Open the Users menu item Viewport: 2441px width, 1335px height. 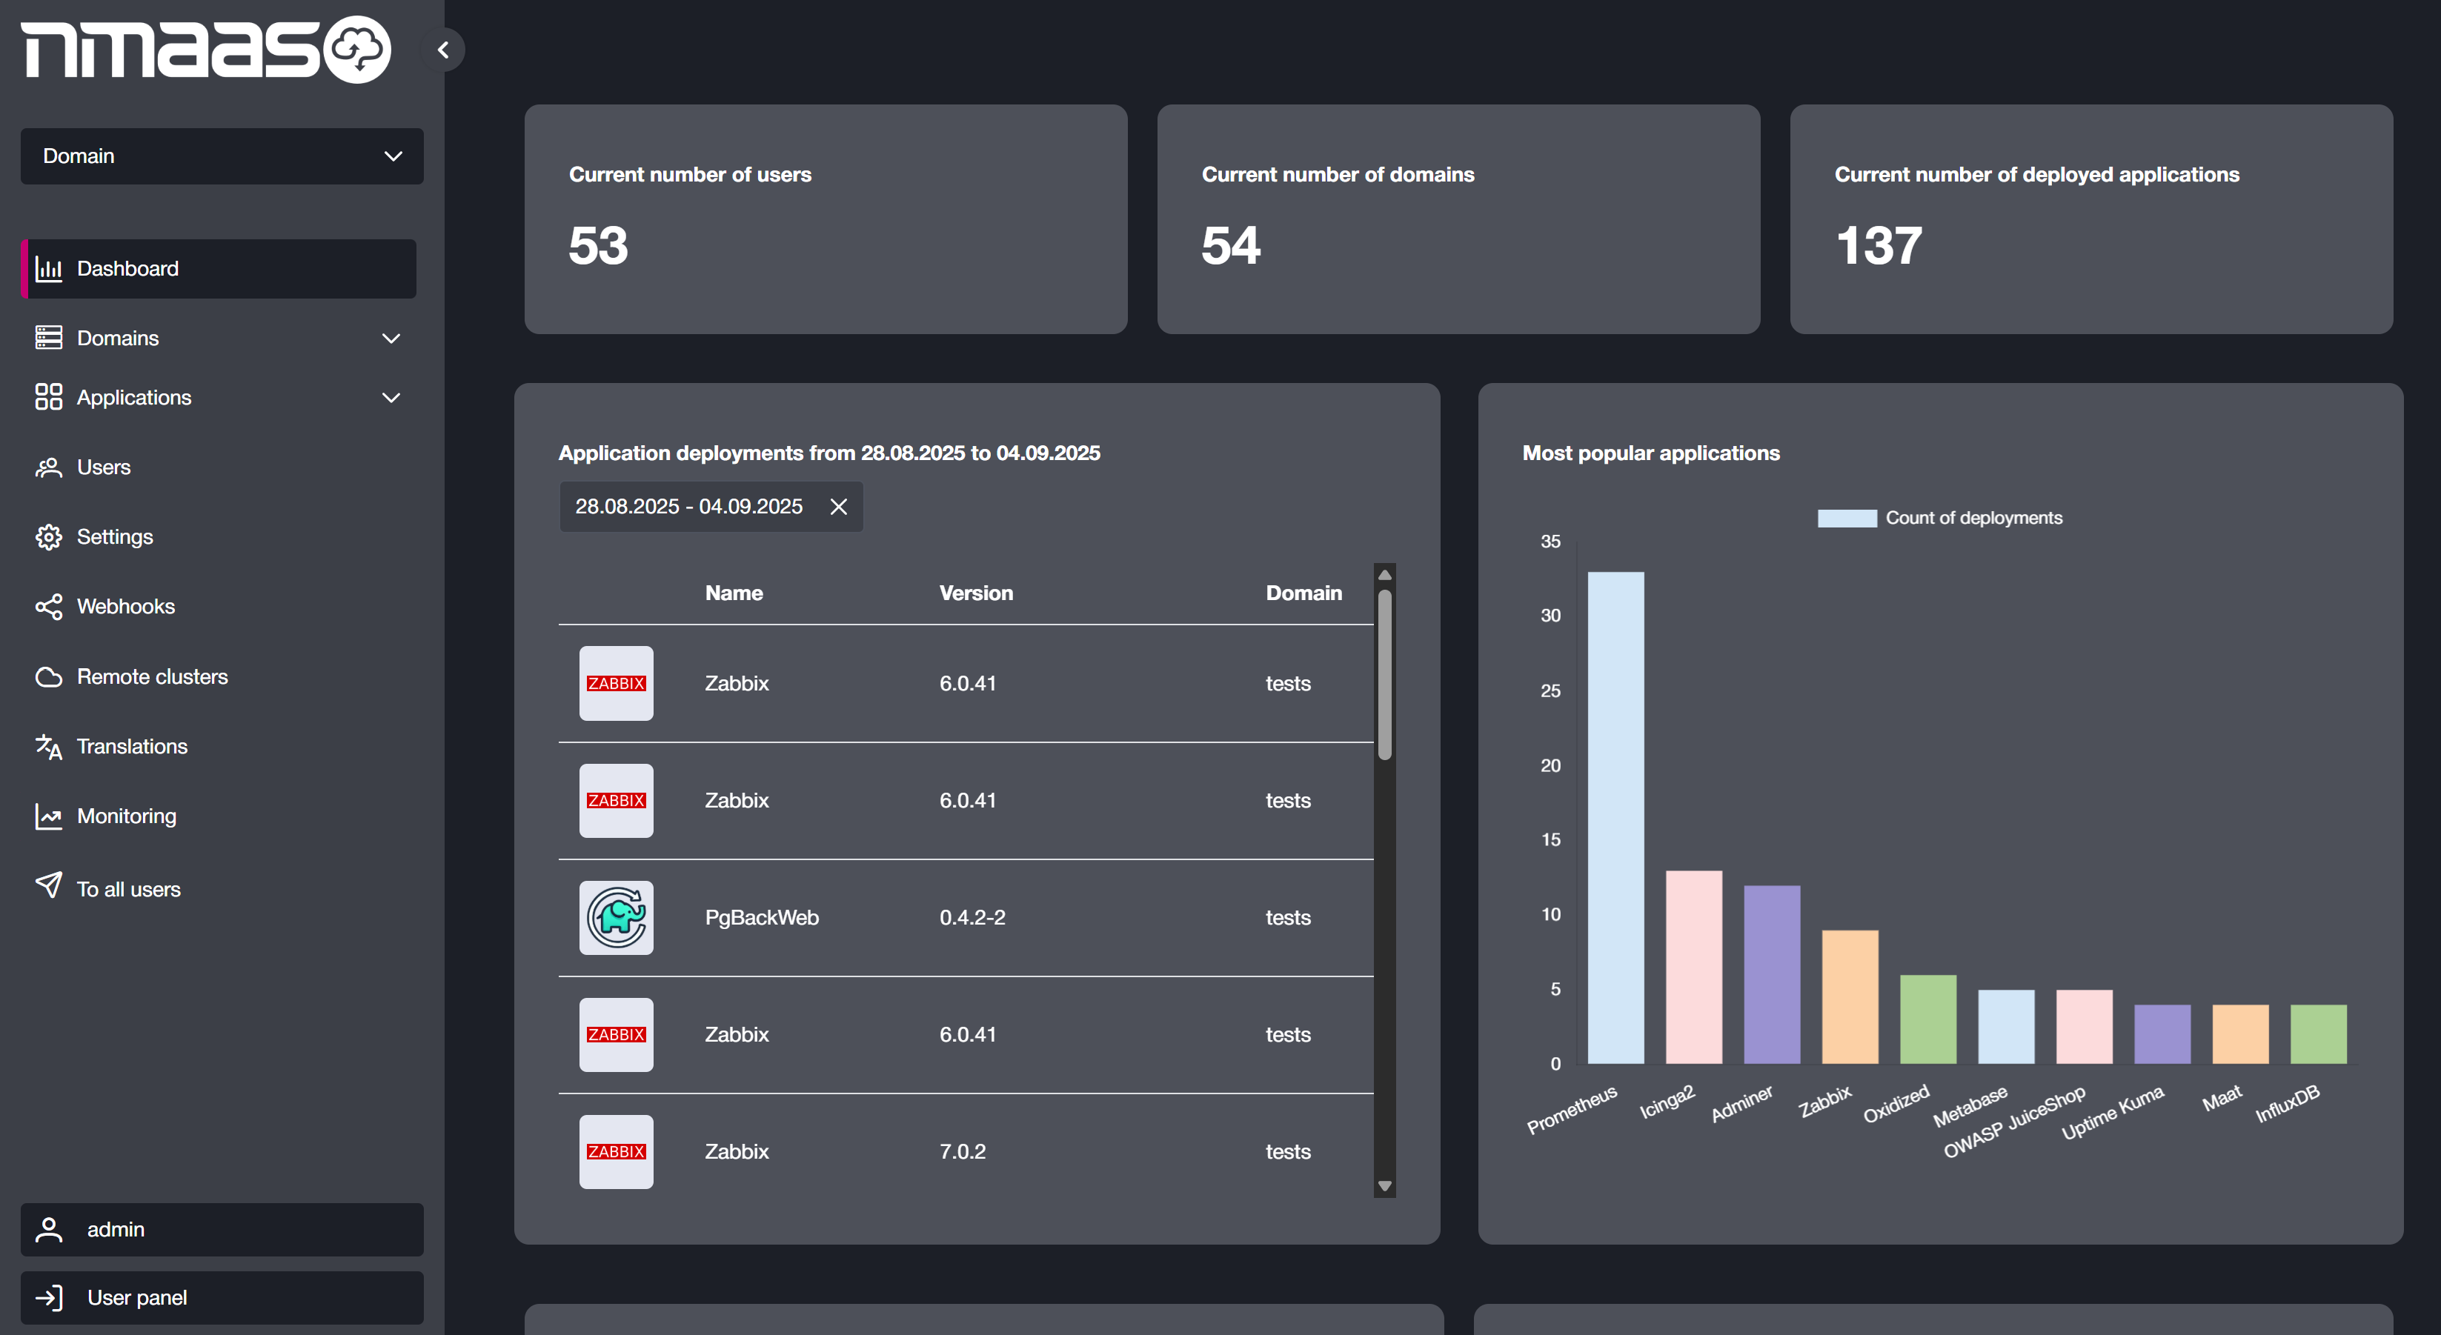click(104, 467)
